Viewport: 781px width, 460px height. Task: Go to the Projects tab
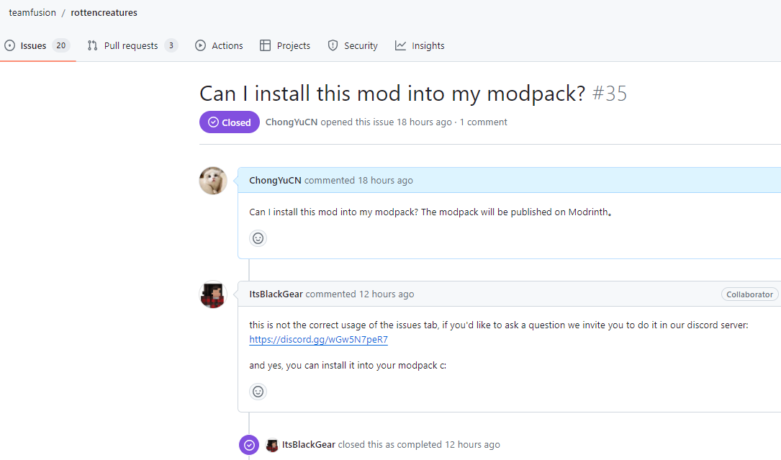pos(285,46)
